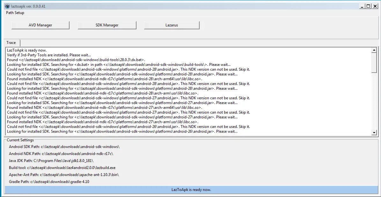Click 'Found installed NDK' android-27 arch-arm64 line
Viewport: 381px width, 197px height.
[105, 108]
